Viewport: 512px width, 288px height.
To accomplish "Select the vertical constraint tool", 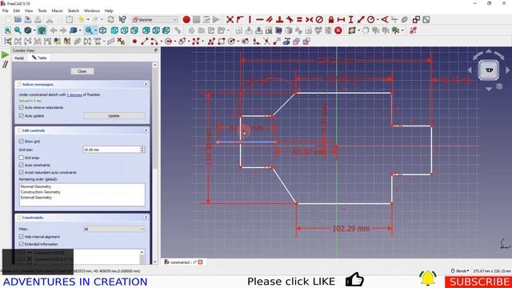I will 250,19.
